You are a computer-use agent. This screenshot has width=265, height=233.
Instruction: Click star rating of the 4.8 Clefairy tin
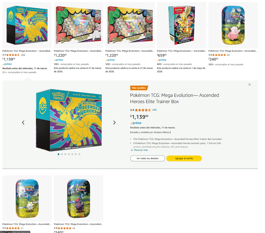click(x=219, y=55)
